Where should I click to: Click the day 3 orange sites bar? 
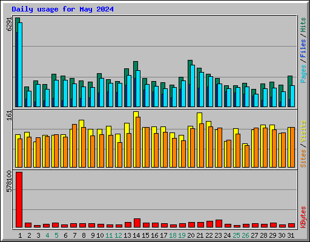(x=38, y=152)
